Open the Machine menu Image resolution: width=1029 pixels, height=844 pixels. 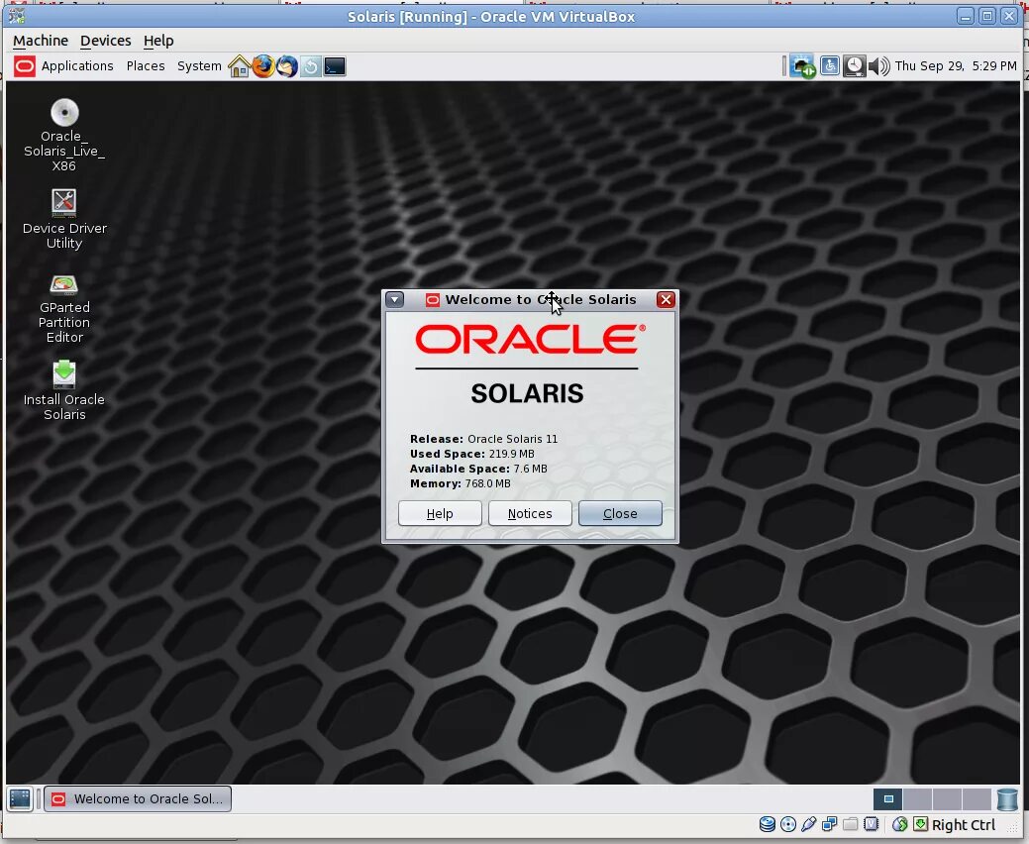(40, 41)
